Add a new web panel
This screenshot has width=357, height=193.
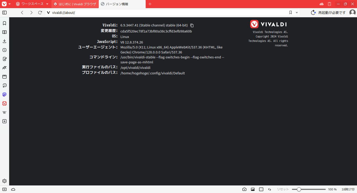[x=4, y=121]
